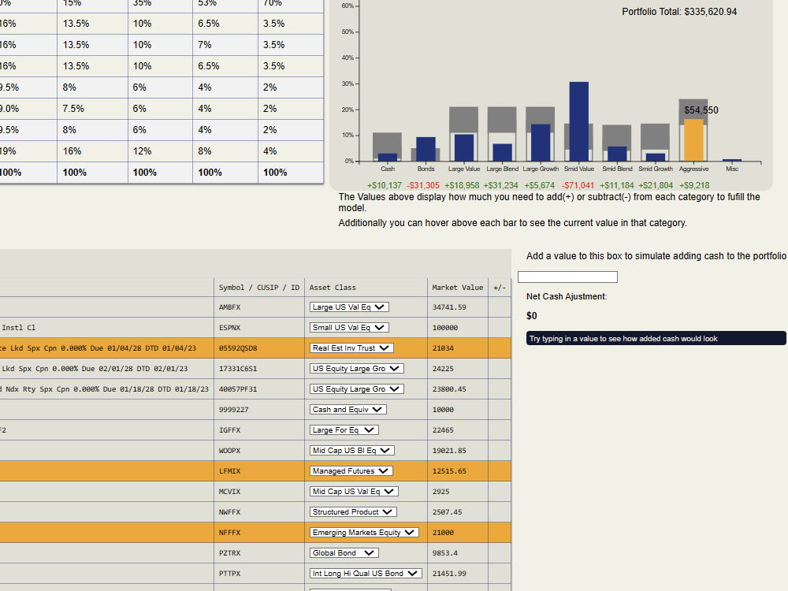The image size is (788, 591).
Task: Open the Int Long Hi Qual US Bond dropdown
Action: (365, 573)
